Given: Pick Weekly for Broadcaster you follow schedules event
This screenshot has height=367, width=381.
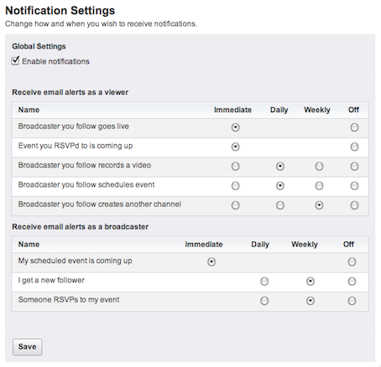Looking at the screenshot, I should click(x=319, y=186).
